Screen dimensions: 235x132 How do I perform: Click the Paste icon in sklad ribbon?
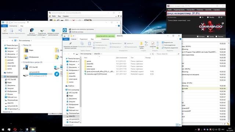click(89, 44)
